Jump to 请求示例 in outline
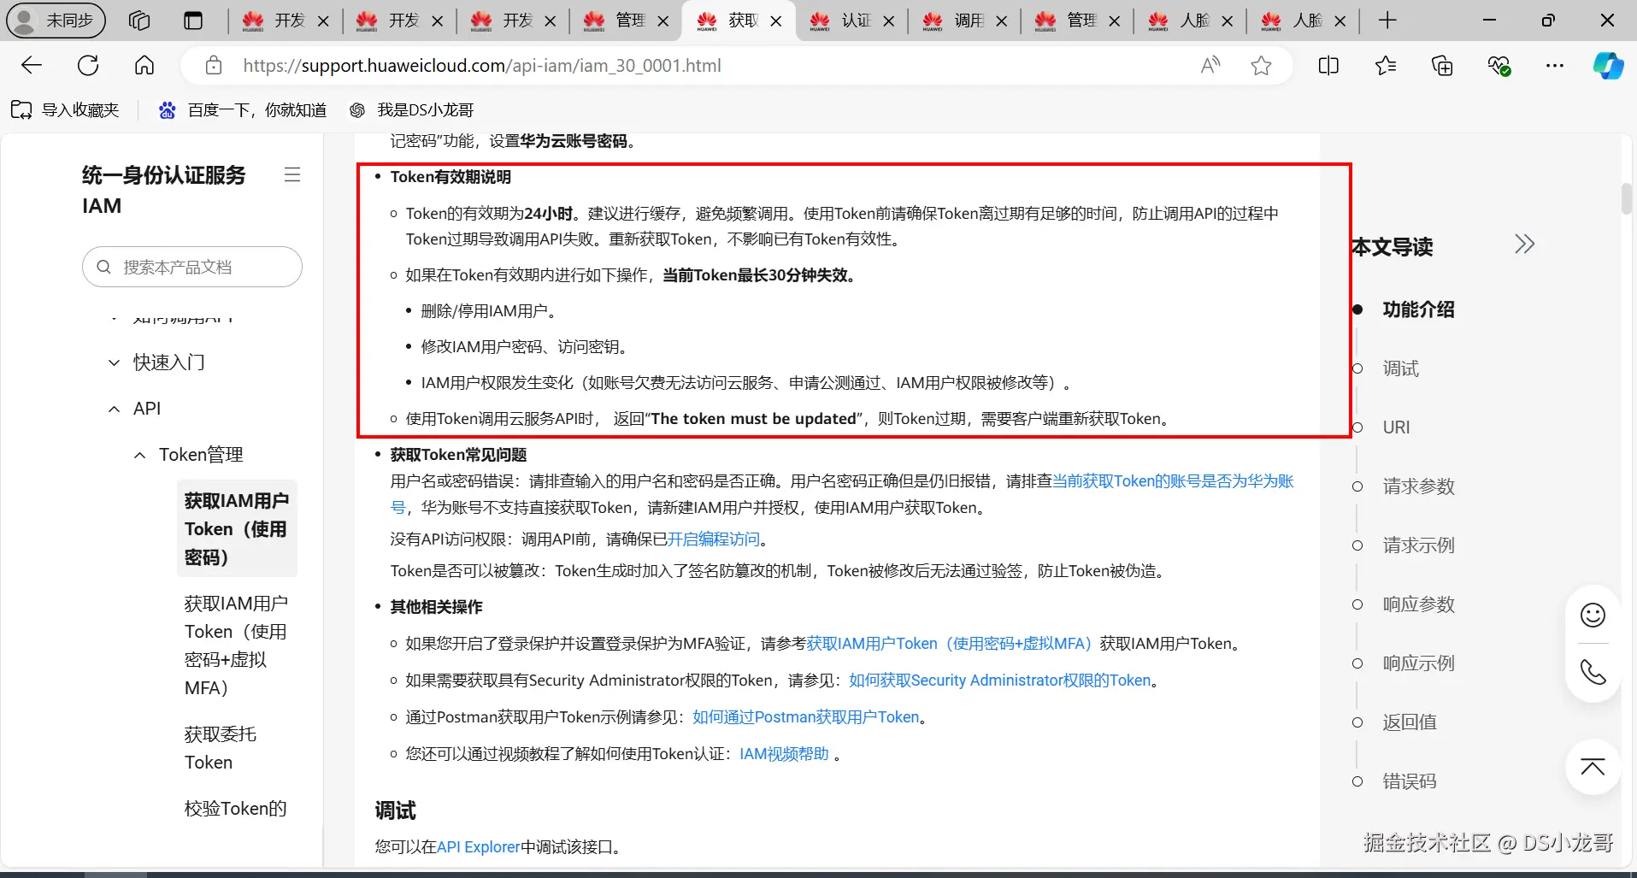This screenshot has height=878, width=1637. click(x=1419, y=545)
